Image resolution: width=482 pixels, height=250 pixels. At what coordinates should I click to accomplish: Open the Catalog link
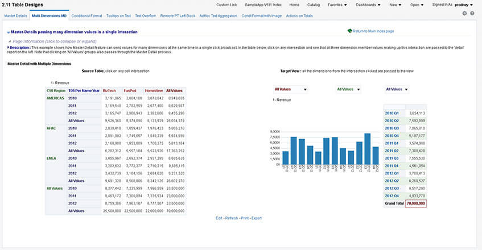tap(314, 5)
